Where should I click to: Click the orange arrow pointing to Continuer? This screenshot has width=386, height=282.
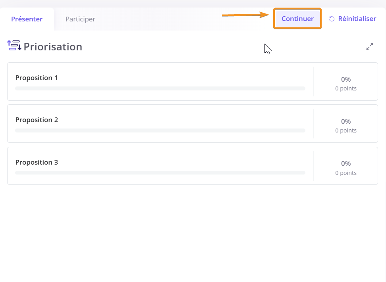[x=245, y=15]
